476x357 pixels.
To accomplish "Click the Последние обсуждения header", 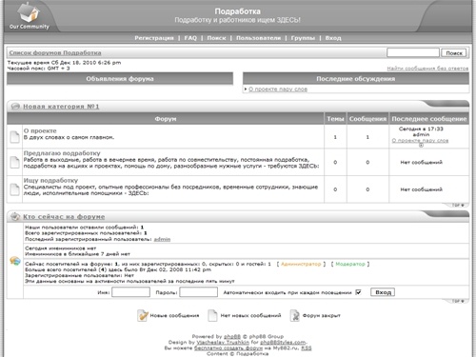I will tap(356, 79).
